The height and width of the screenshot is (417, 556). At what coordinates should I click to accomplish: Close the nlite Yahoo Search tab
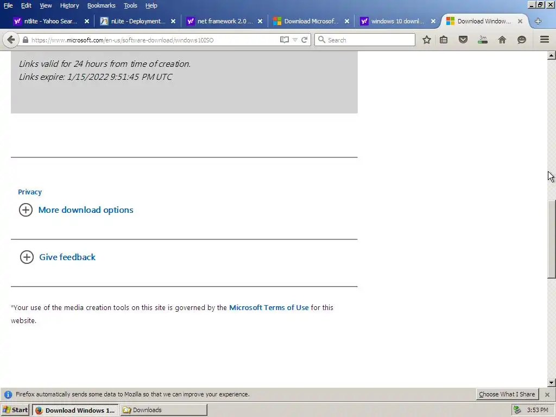point(86,21)
